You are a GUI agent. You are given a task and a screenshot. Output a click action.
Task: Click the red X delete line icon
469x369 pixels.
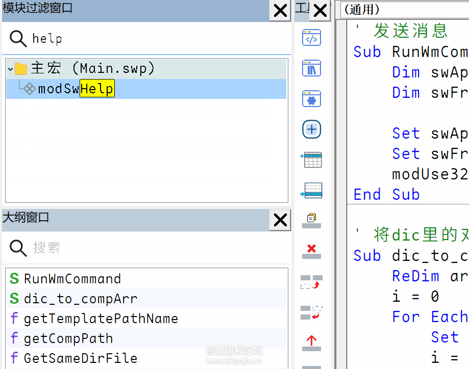pos(312,250)
